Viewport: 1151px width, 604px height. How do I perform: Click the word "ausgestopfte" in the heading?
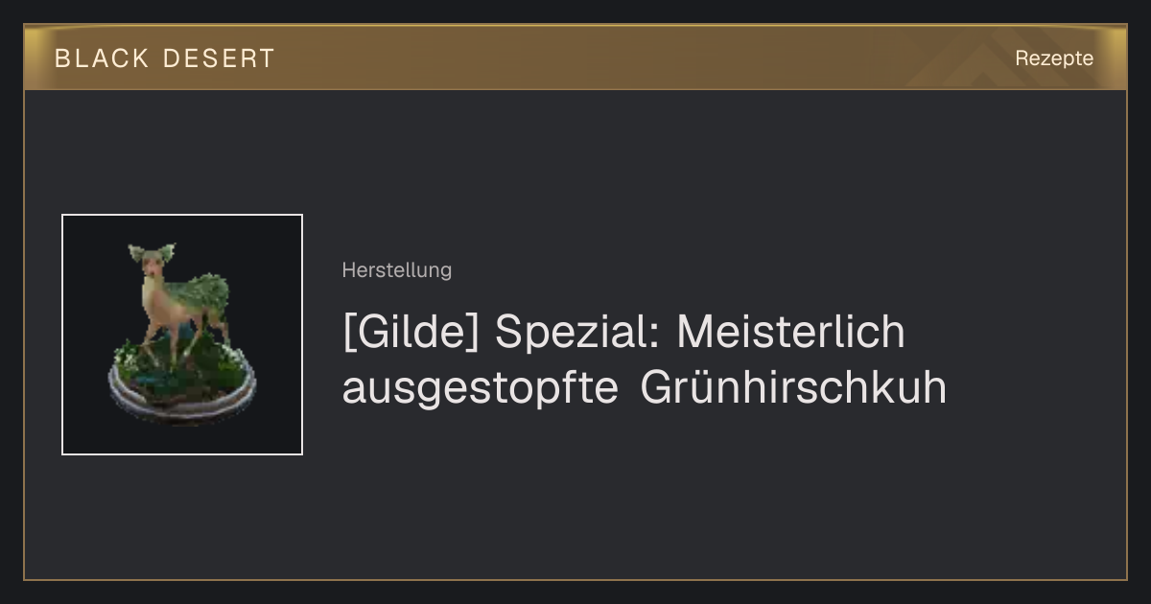(x=480, y=390)
